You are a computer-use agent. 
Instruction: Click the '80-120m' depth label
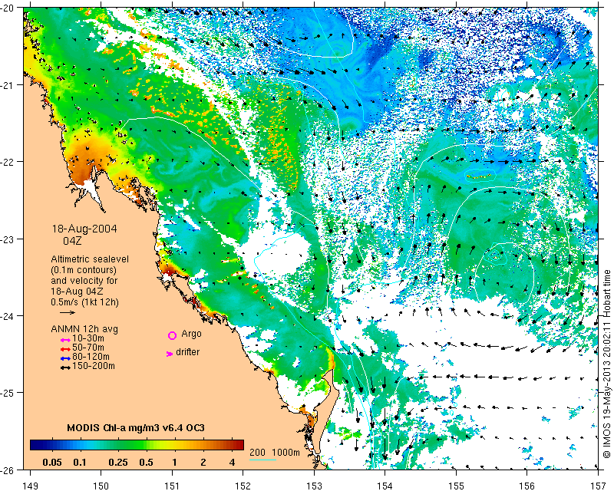[91, 357]
